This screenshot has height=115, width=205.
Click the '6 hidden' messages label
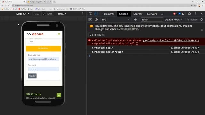pos(192,20)
